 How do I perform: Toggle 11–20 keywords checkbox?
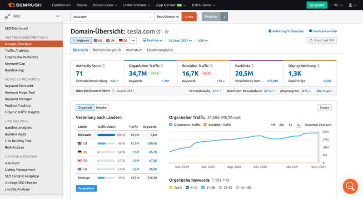(203, 188)
